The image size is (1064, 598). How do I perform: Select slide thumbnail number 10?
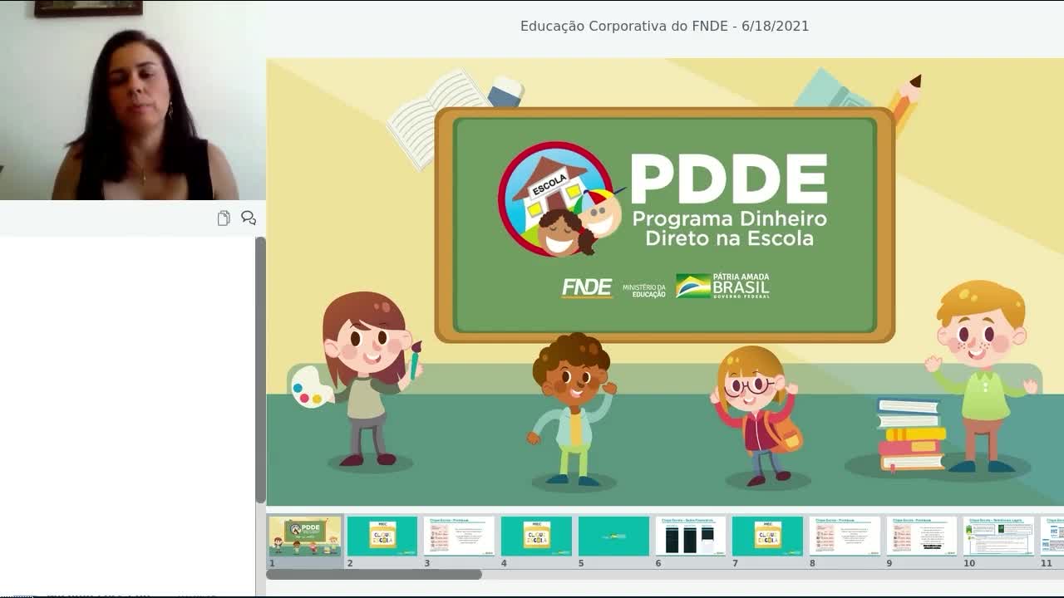pos(999,536)
